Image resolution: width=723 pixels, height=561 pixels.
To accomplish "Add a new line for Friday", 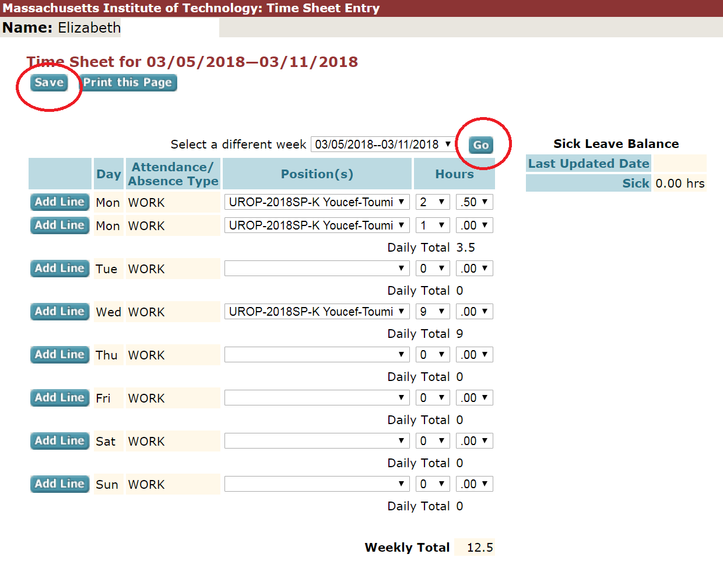I will pos(59,398).
